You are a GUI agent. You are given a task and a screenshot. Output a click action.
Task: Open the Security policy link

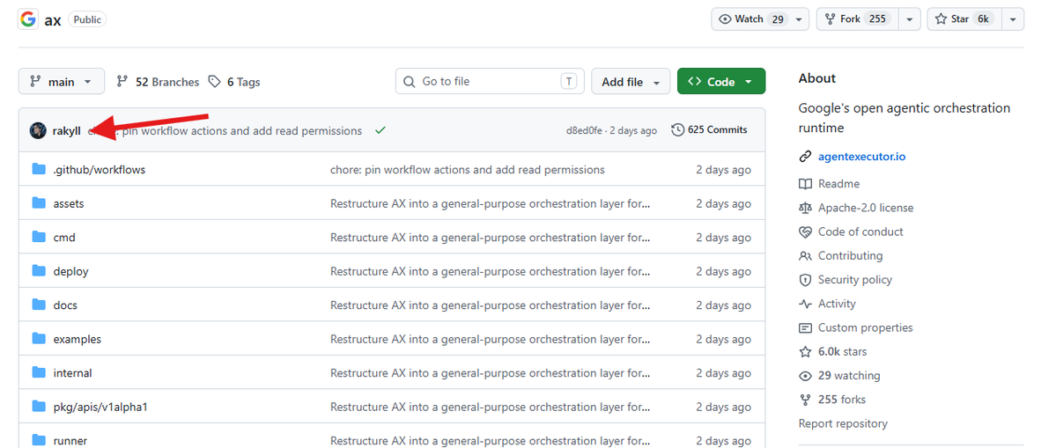tap(855, 280)
